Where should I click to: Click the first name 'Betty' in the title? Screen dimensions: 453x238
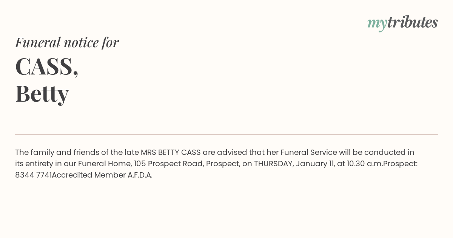click(x=42, y=93)
